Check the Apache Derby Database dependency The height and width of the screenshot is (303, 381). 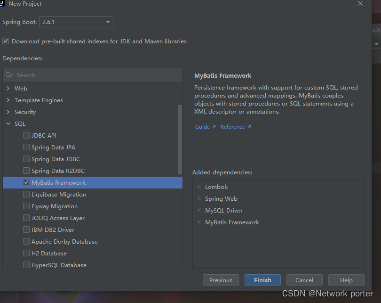click(x=26, y=241)
